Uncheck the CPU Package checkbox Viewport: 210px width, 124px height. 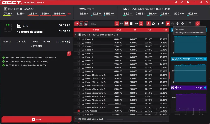tap(78, 111)
